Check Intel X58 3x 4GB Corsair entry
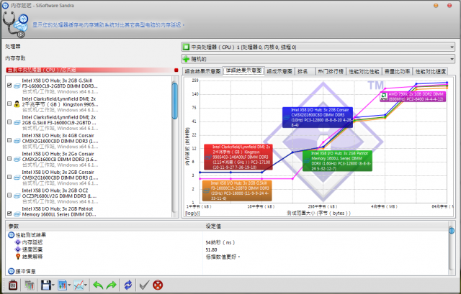The width and height of the screenshot is (461, 294). pos(9,140)
